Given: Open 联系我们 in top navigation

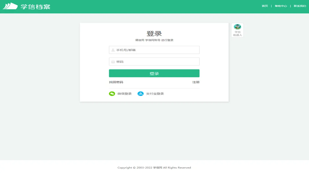Looking at the screenshot, I should click(300, 6).
